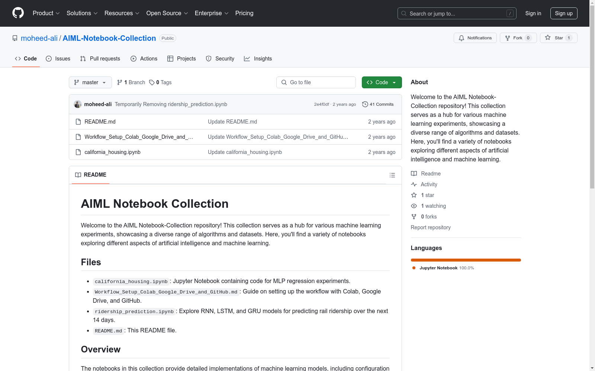
Task: Open the Insights tab
Action: click(x=258, y=59)
